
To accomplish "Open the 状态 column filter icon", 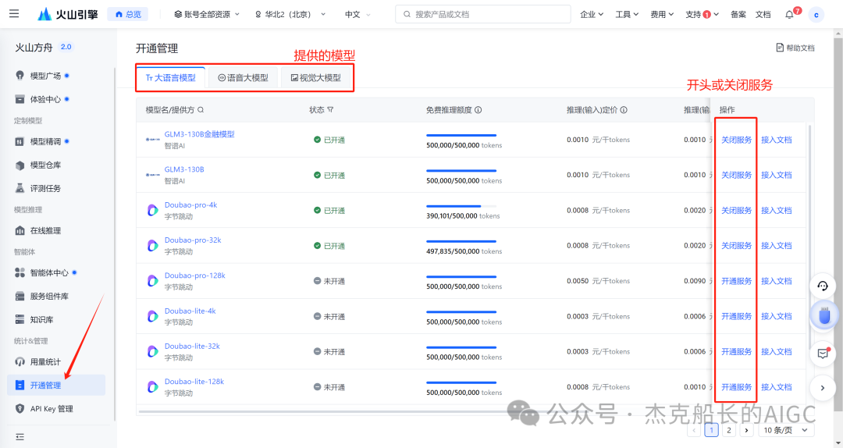I will 330,110.
